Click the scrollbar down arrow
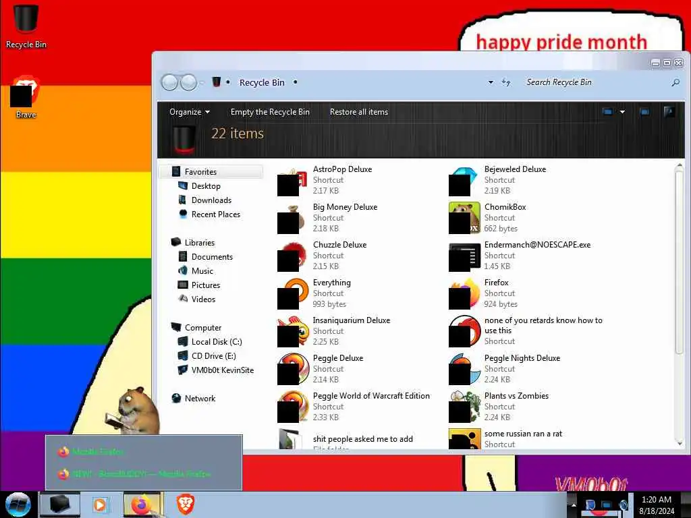 679,443
